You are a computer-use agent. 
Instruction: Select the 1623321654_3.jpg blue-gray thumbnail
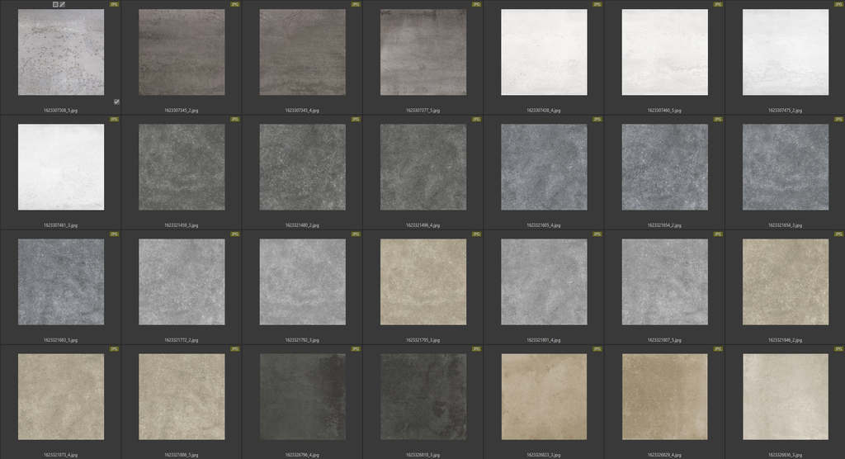785,167
